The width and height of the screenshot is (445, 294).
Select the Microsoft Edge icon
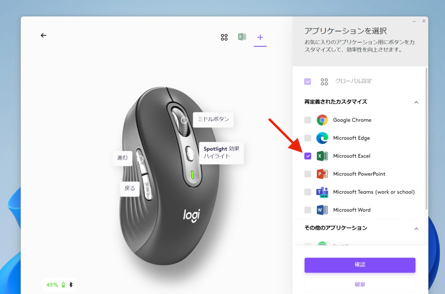coord(322,138)
